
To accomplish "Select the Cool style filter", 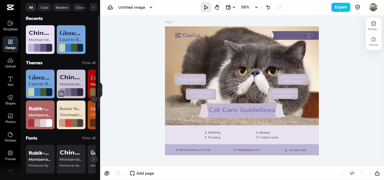I will pos(44,7).
